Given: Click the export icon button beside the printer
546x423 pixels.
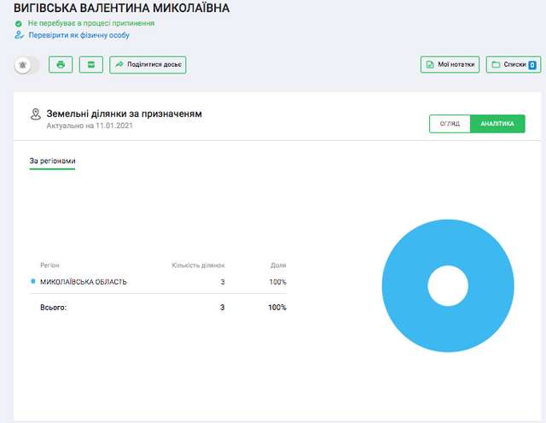Looking at the screenshot, I should tap(91, 65).
